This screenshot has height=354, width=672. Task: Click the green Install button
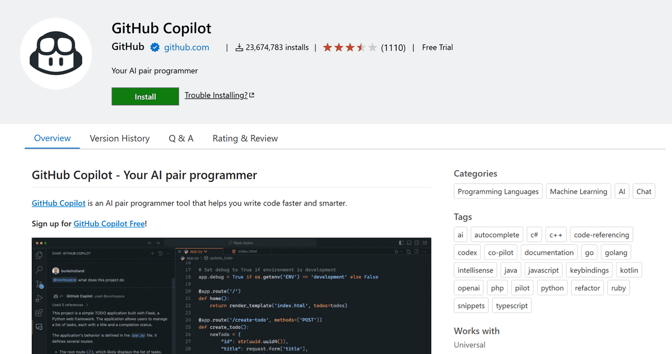pyautogui.click(x=145, y=96)
